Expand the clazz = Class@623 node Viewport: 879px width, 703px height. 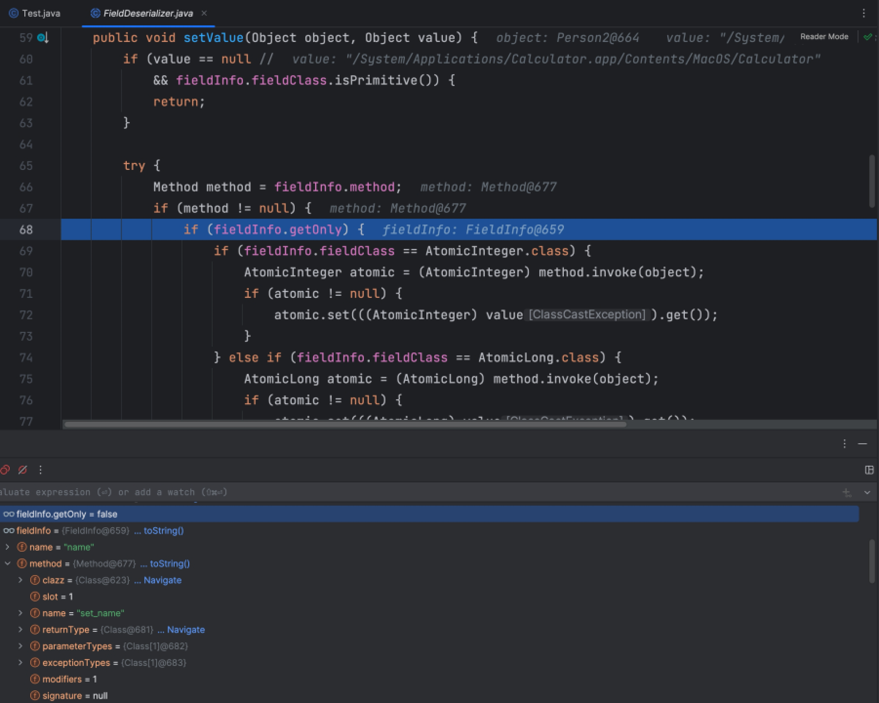[x=20, y=580]
